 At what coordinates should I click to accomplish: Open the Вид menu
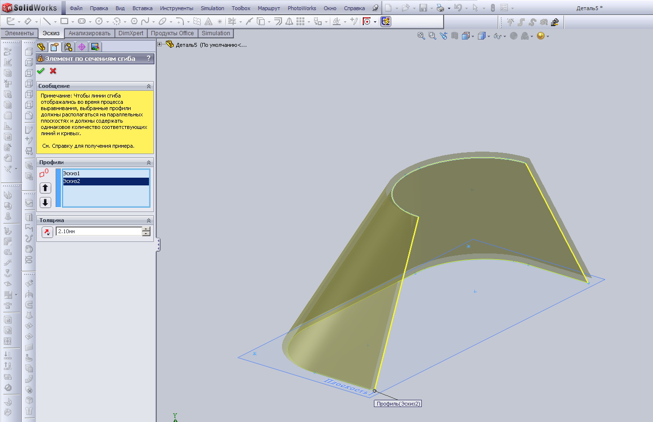coord(120,8)
